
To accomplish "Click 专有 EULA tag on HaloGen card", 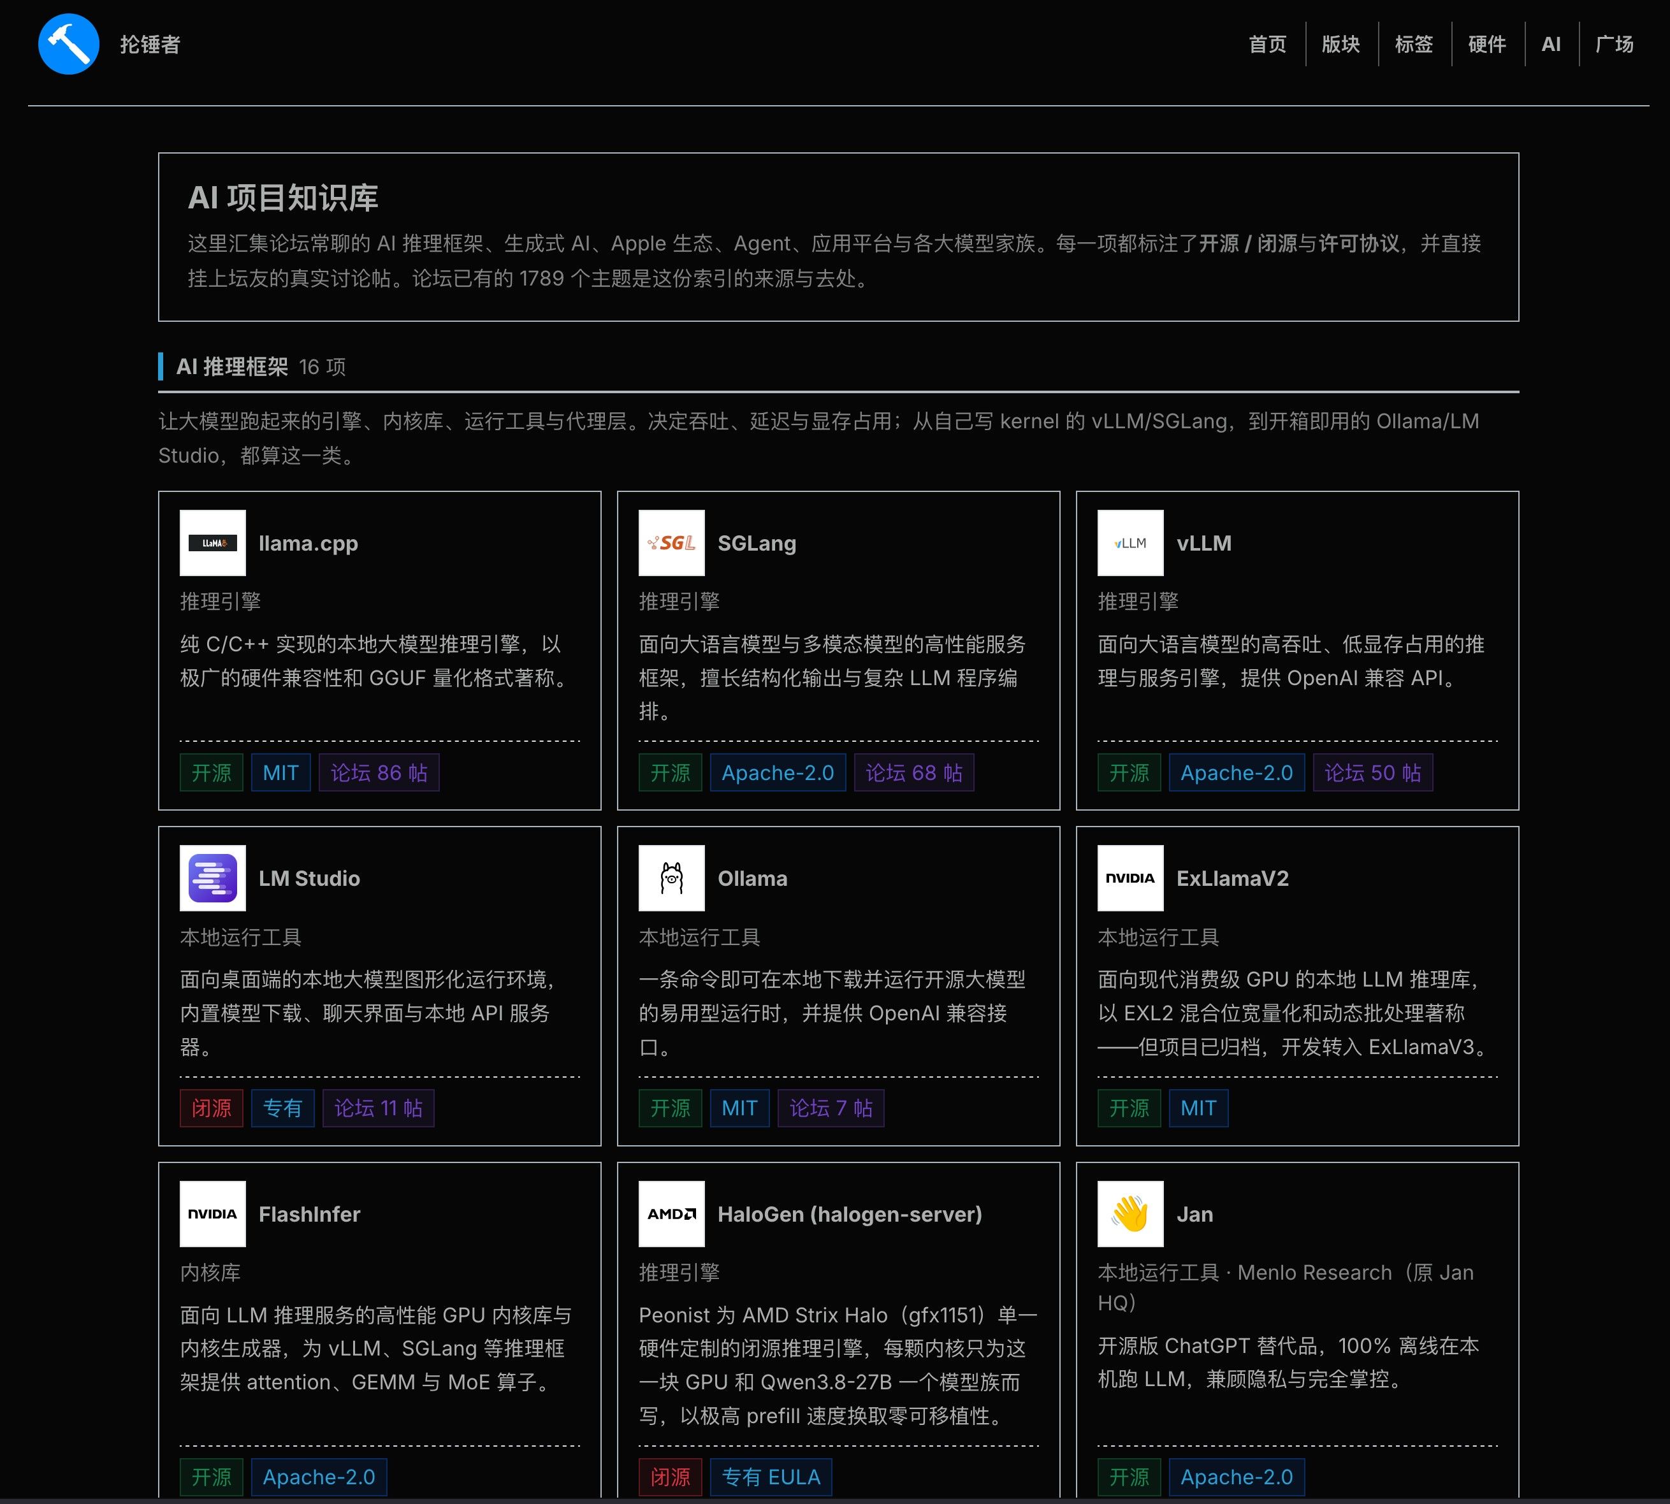I will tap(771, 1477).
